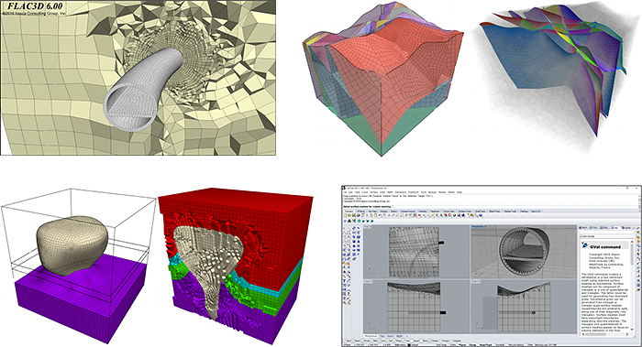Image resolution: width=642 pixels, height=347 pixels.
Task: Toggle the End osnap checkbox
Action: click(x=345, y=341)
